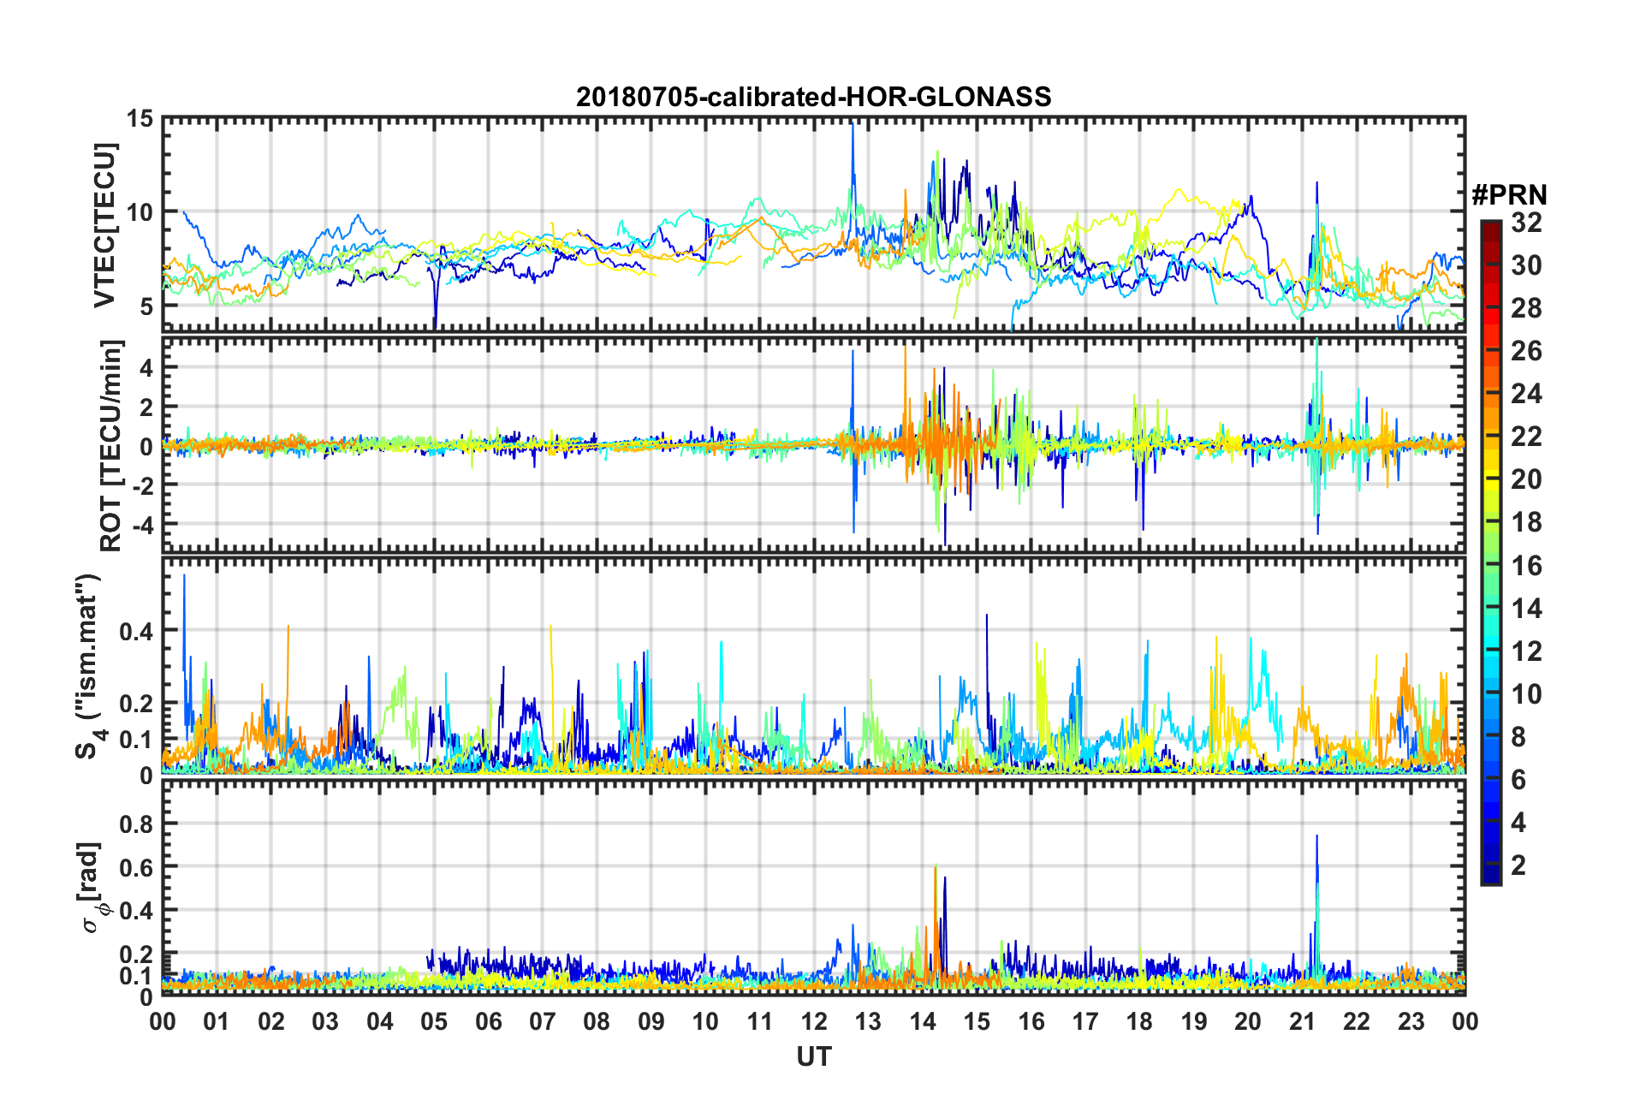Click the S4 ("ism.mat") axis label
The image size is (1628, 1106).
(x=88, y=666)
